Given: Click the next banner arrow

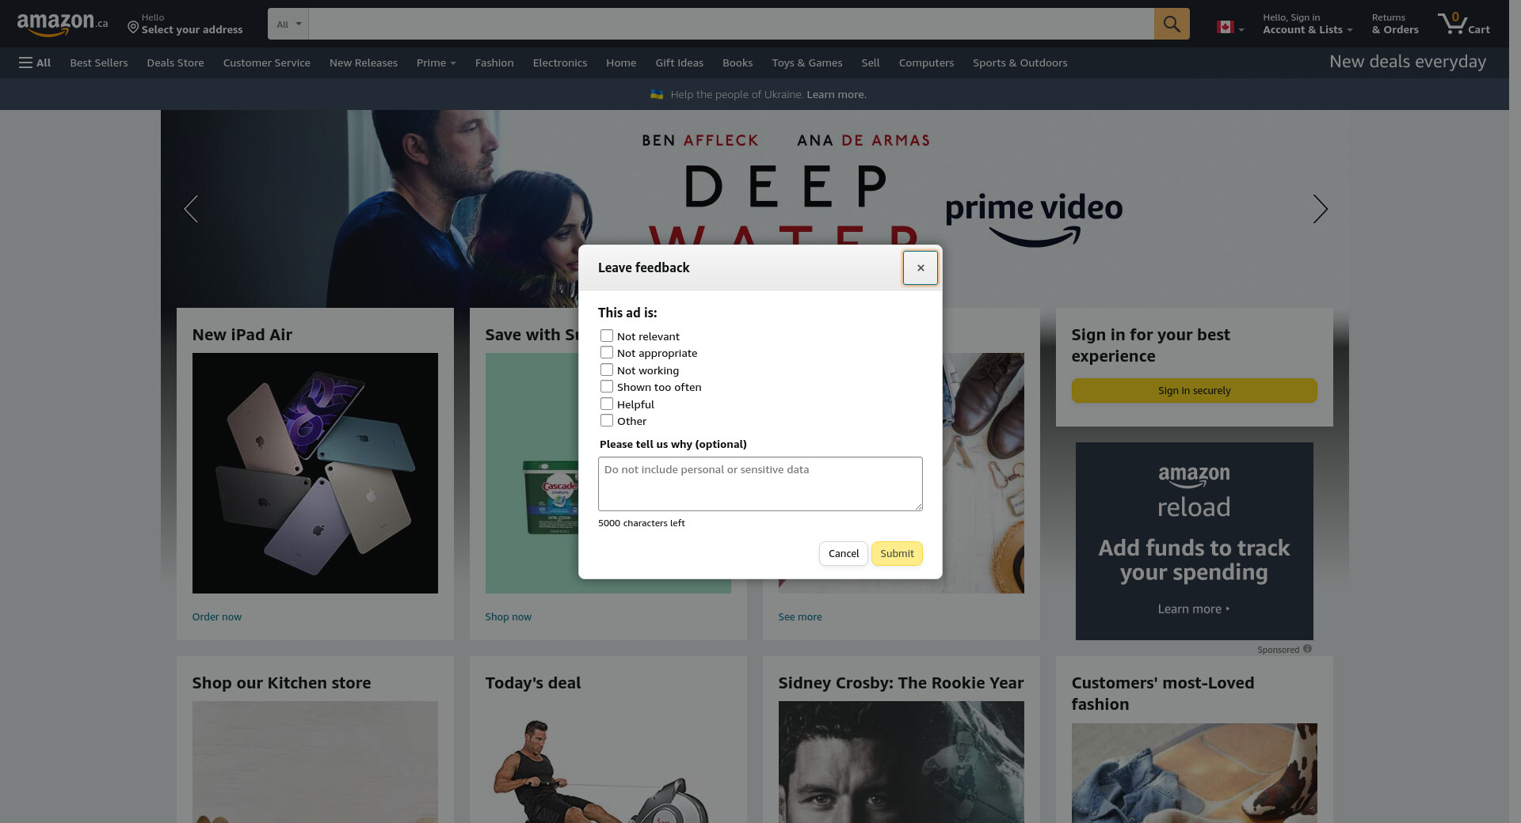Looking at the screenshot, I should click(1319, 209).
